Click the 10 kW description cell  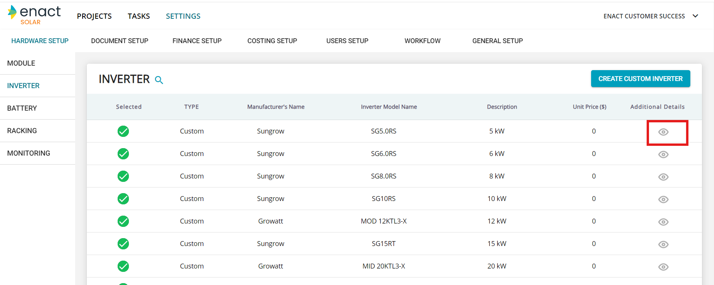pos(497,199)
